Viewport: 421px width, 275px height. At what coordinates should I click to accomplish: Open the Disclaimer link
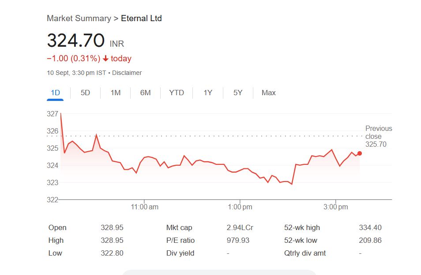click(x=127, y=73)
